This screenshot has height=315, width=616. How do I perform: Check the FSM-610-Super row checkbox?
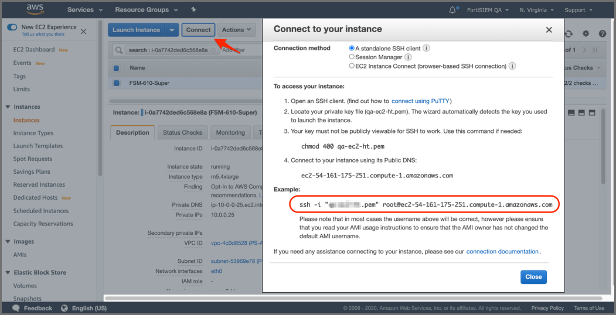pyautogui.click(x=116, y=83)
